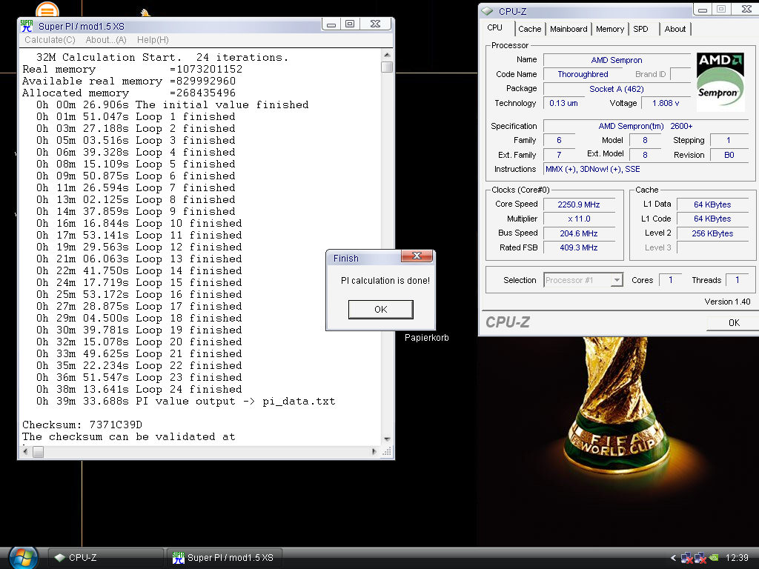The height and width of the screenshot is (569, 759).
Task: Click the Super PI horizontal scrollbar thumb
Action: (39, 452)
